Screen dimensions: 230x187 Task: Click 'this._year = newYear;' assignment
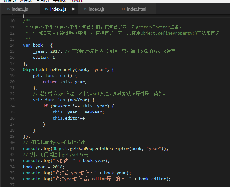tap(78, 112)
